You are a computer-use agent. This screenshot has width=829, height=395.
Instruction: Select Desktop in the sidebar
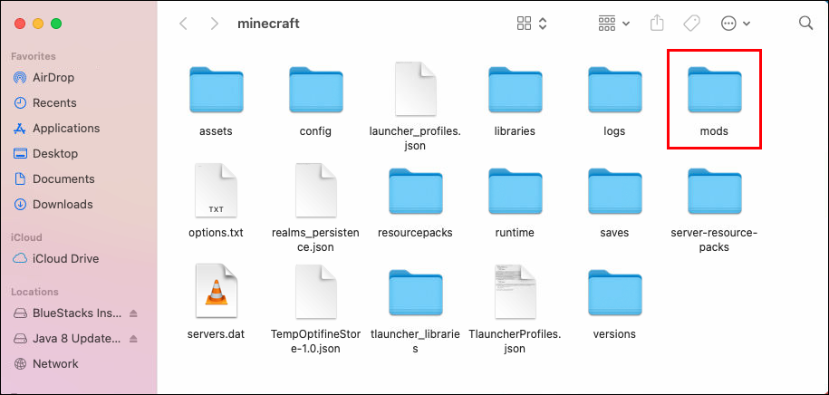(x=54, y=154)
